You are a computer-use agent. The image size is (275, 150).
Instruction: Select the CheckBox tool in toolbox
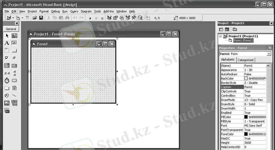[x=7, y=58]
